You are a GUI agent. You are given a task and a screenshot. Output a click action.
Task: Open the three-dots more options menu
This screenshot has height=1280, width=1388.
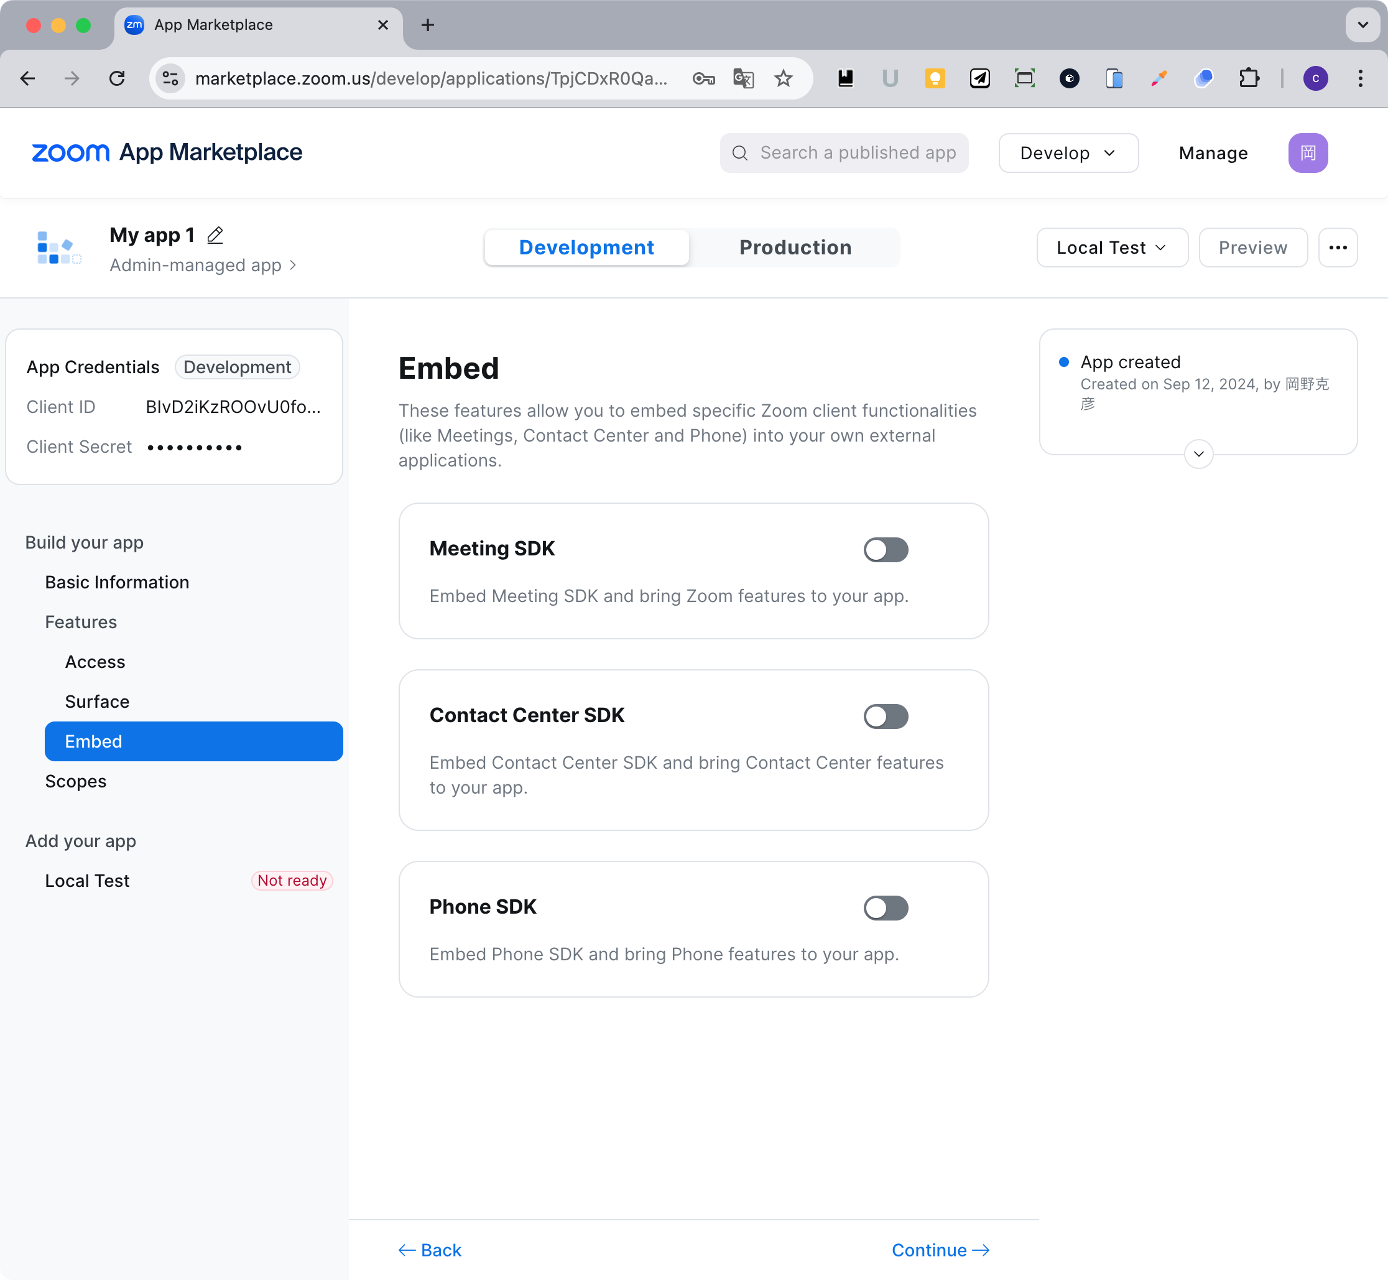[x=1338, y=248]
